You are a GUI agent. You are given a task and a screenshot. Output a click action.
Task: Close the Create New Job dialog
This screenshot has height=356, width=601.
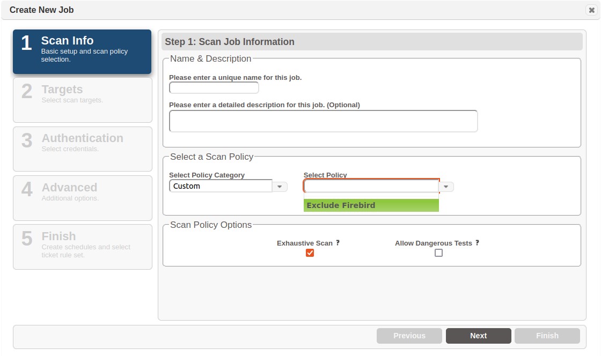tap(591, 10)
